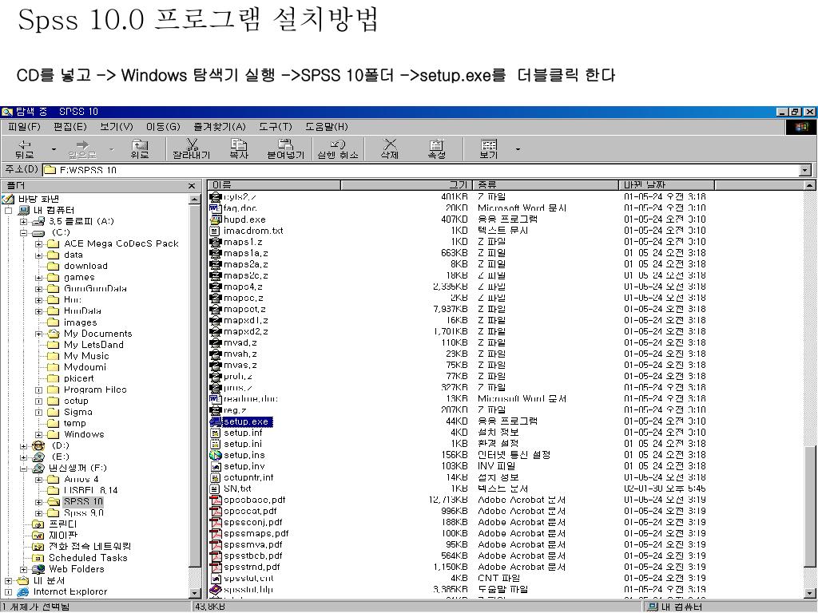
Task: Select Internet Explorer in folder tree
Action: tap(70, 591)
